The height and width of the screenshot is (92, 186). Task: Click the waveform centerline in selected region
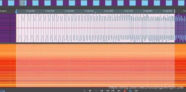(95, 28)
